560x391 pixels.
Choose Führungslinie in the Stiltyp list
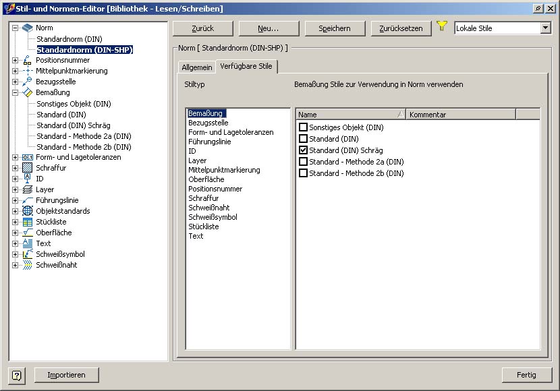click(210, 142)
